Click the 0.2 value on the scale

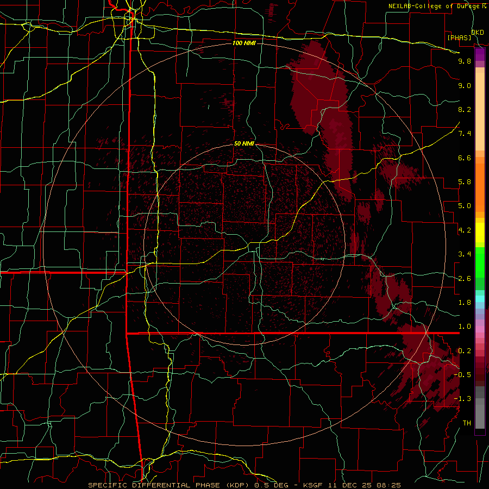coord(465,351)
